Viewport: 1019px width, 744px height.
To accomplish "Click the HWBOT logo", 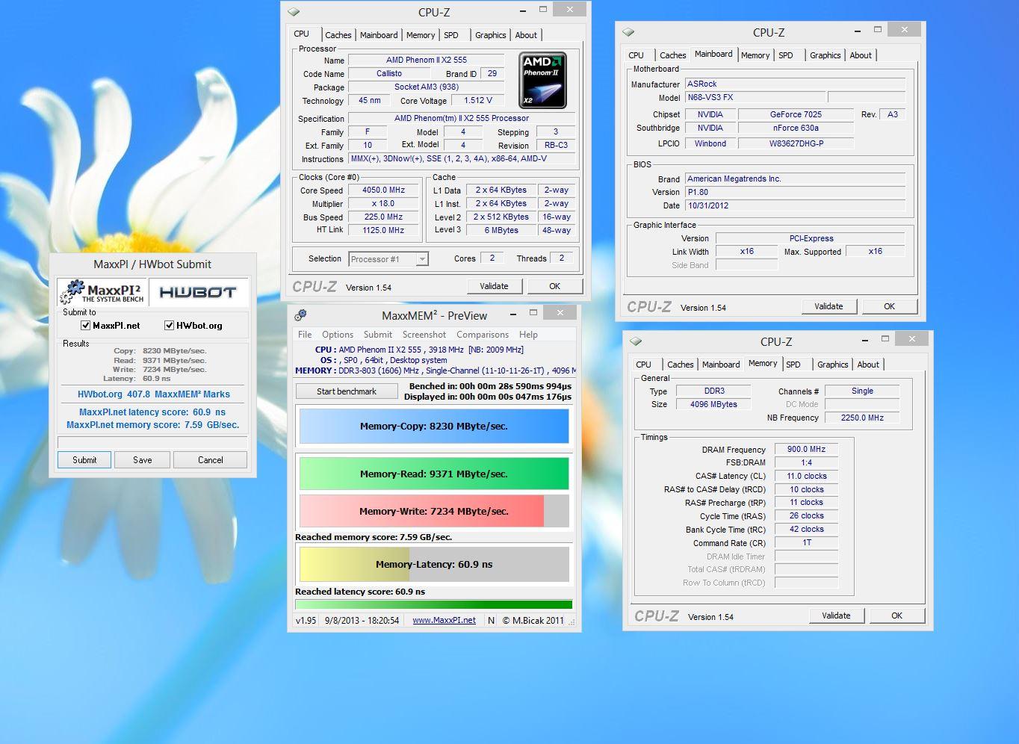I will (x=198, y=292).
